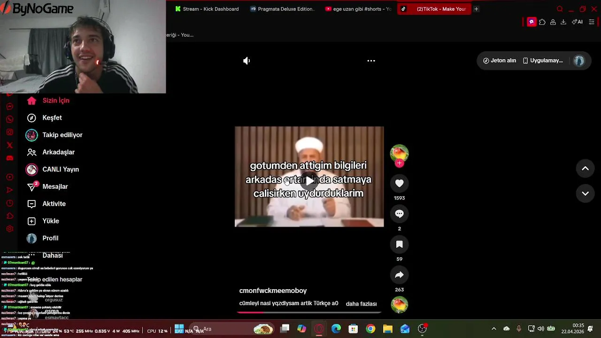Viewport: 601px width, 338px height.
Task: Open Discord in the browser's left sidebar
Action: (9, 158)
